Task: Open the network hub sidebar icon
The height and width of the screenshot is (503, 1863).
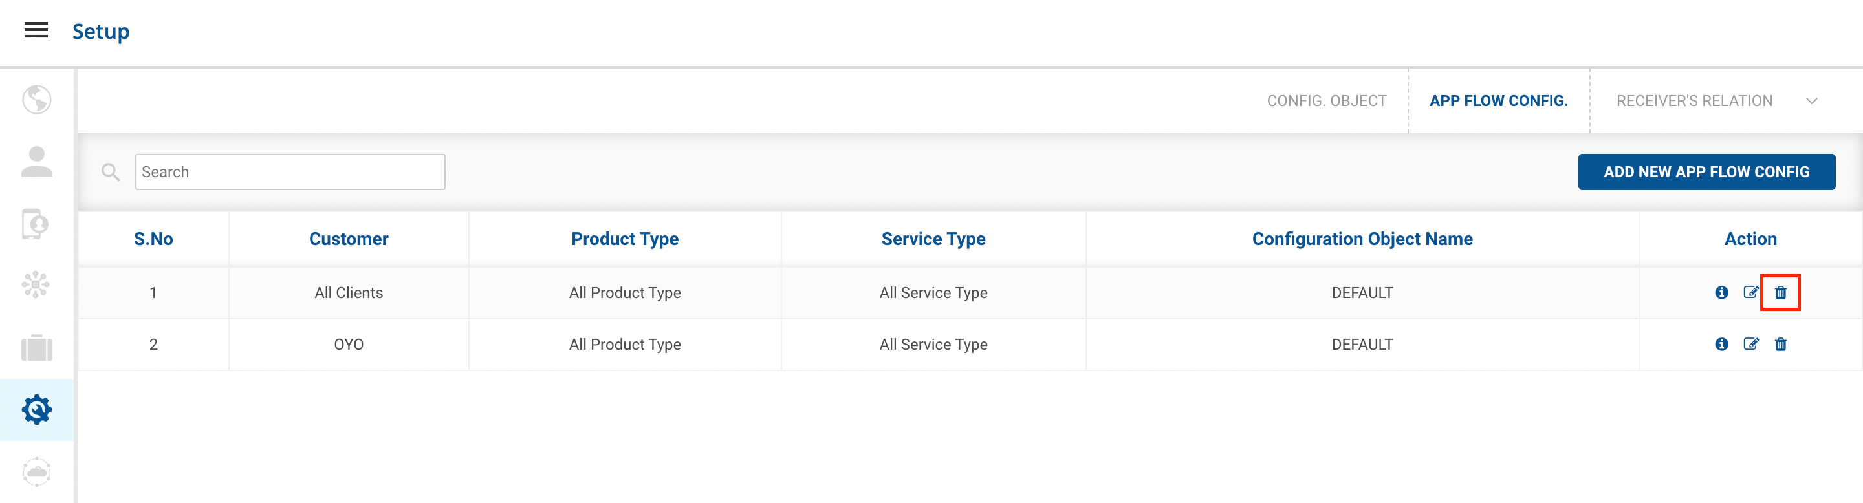Action: [x=36, y=286]
